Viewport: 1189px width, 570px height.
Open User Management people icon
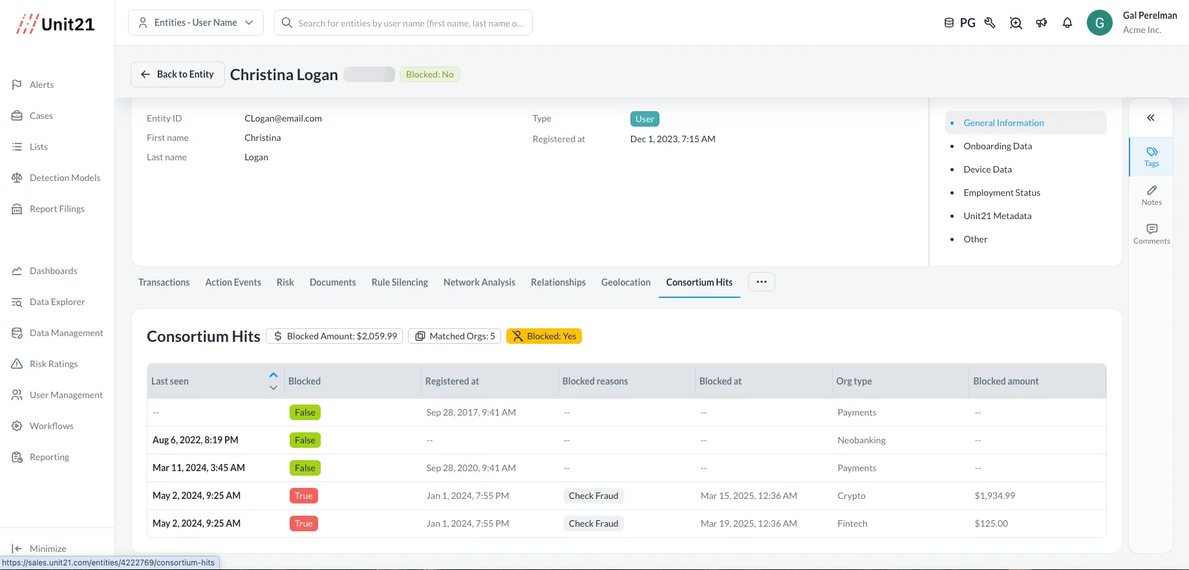(x=17, y=395)
